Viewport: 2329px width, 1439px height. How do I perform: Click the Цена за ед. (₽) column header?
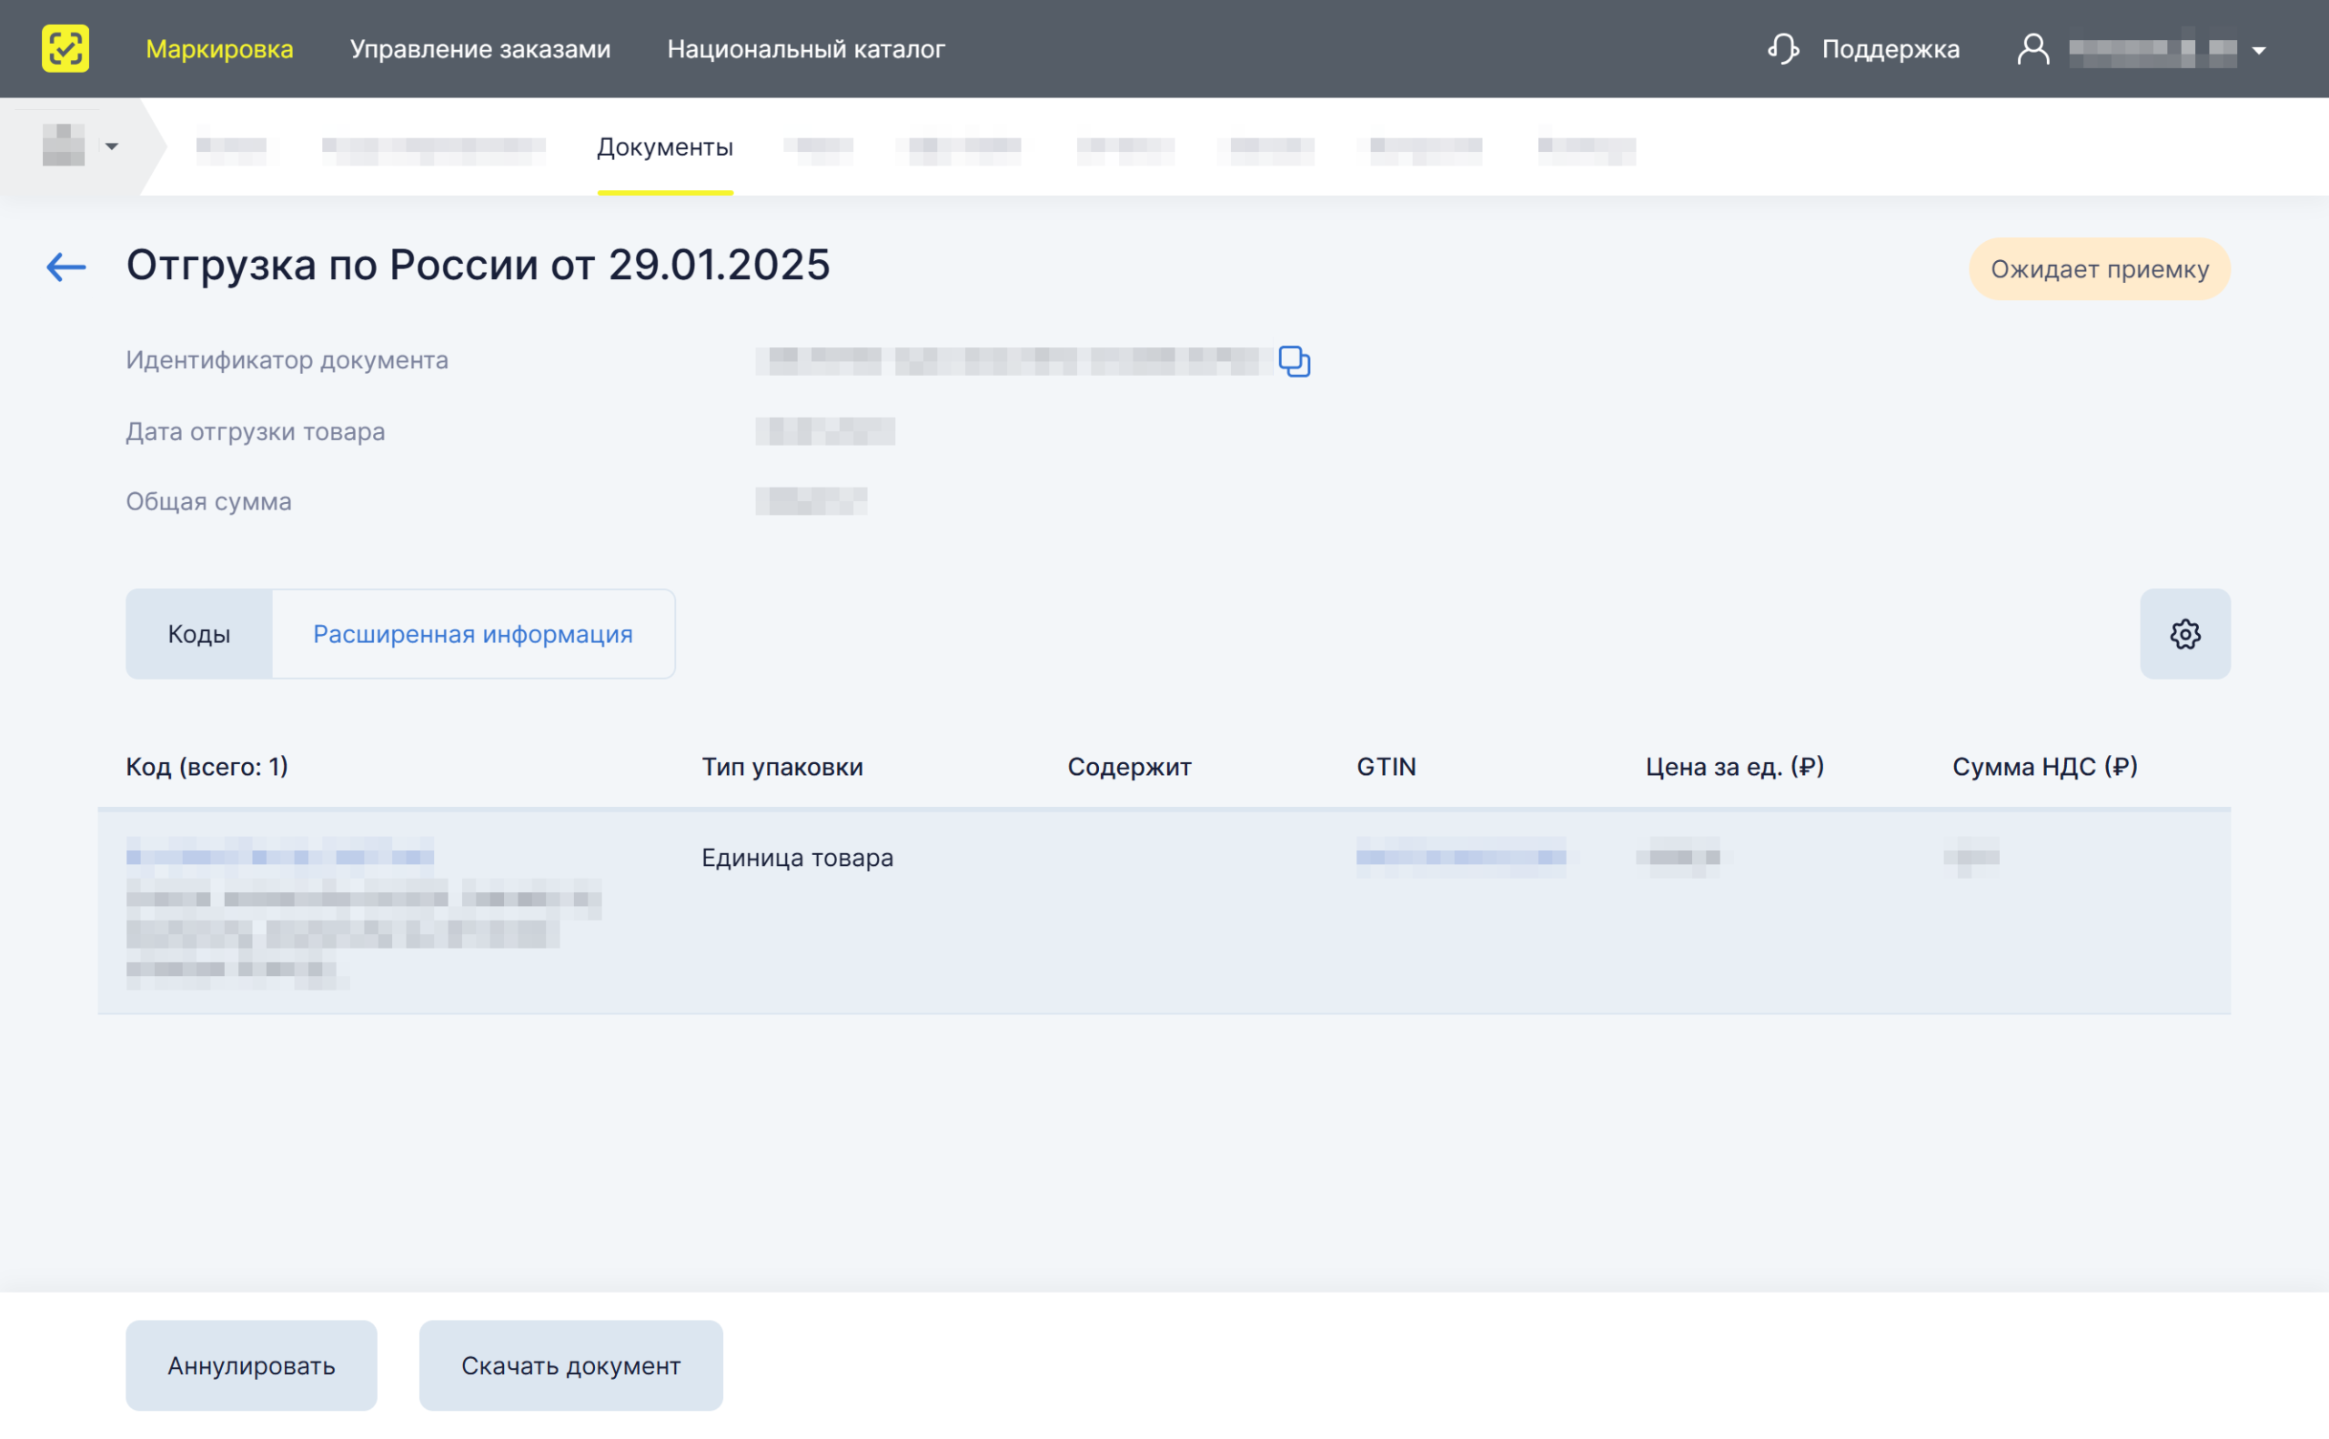coord(1735,767)
